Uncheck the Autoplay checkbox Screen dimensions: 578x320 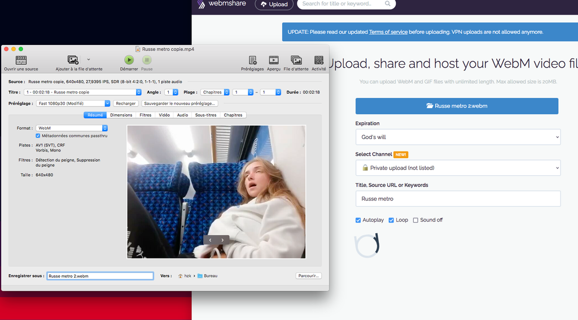[x=358, y=220]
